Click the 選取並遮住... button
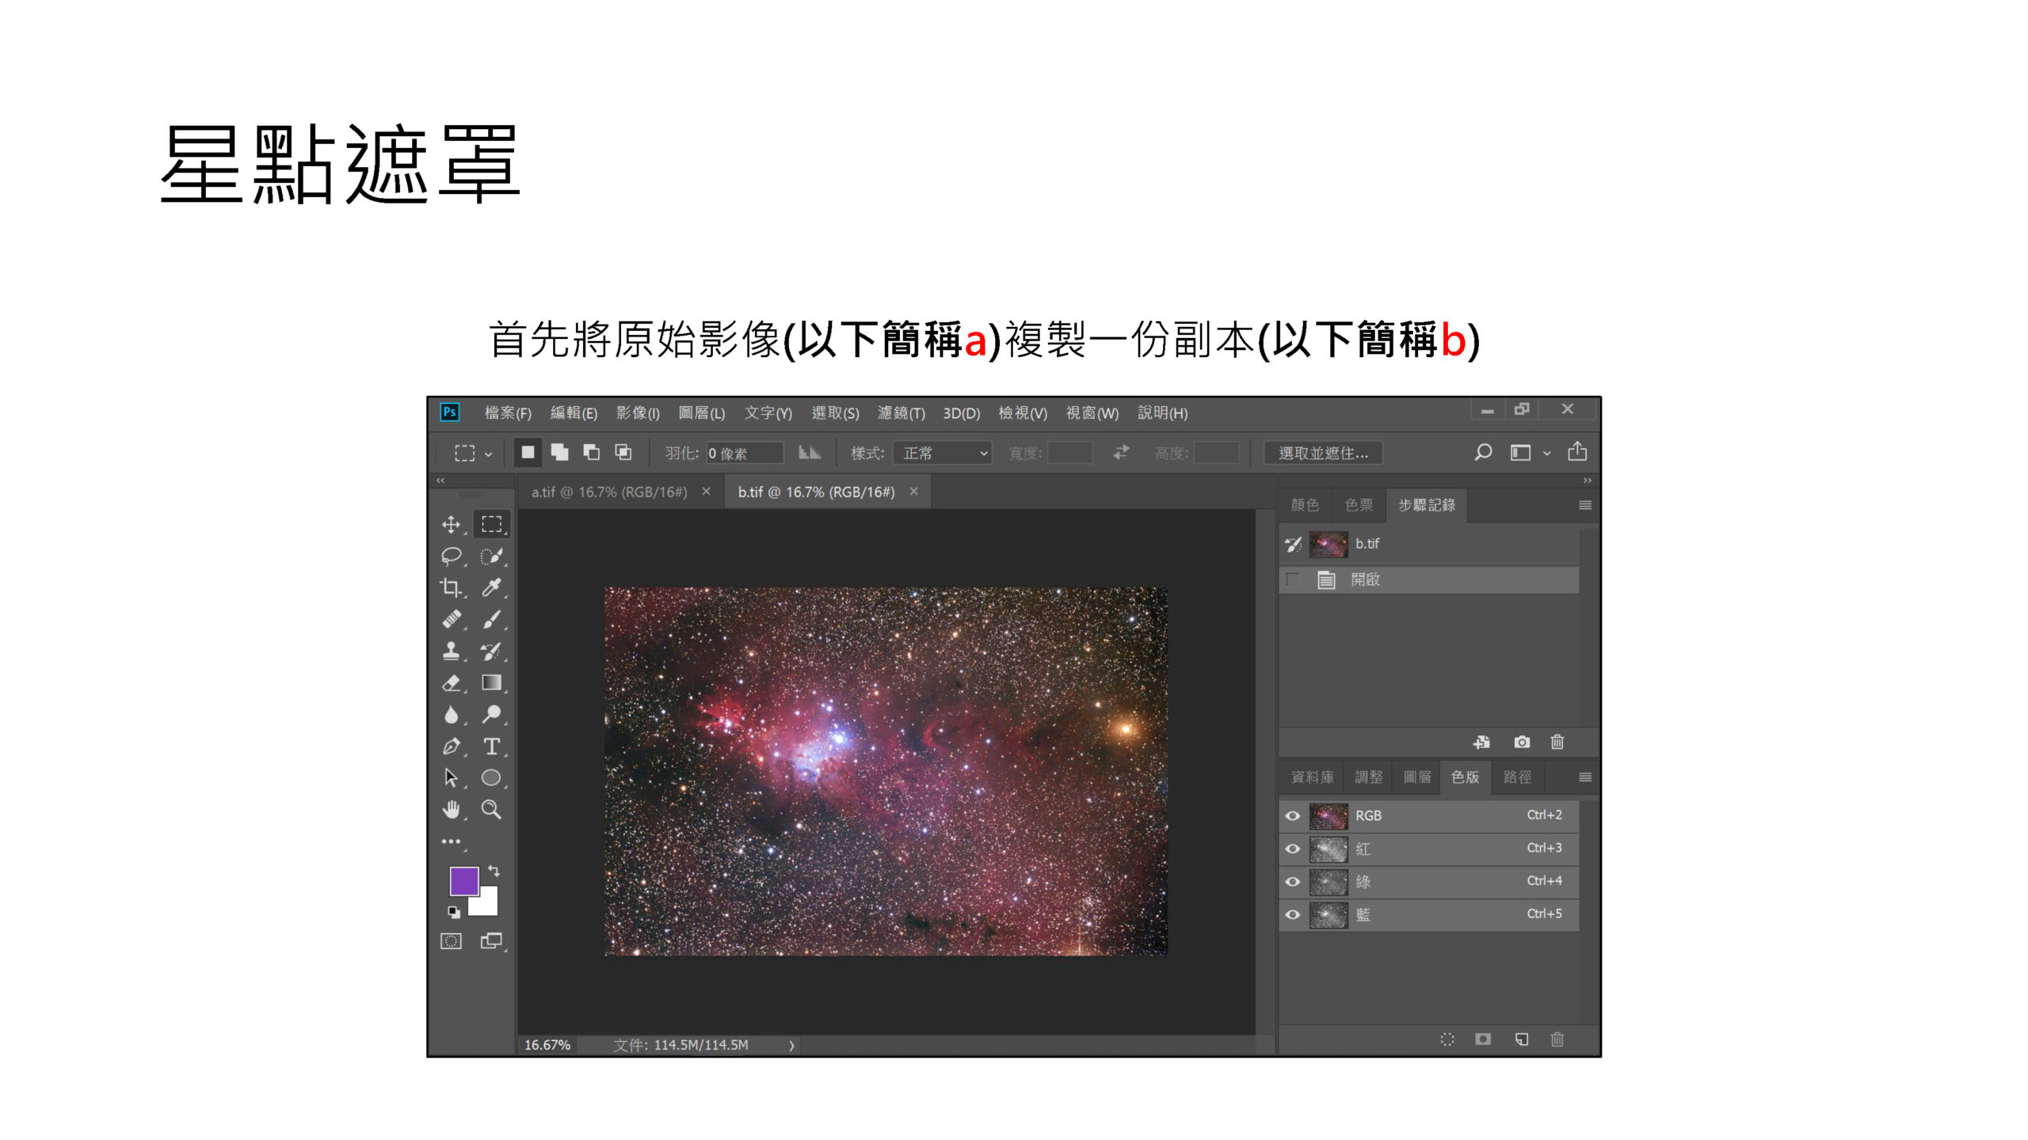Viewport: 2028px width, 1140px height. click(x=1324, y=453)
